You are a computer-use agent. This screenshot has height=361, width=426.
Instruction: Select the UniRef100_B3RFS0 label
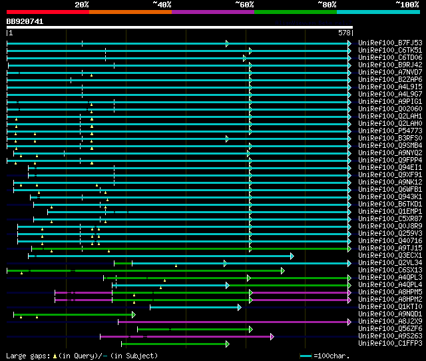(390, 139)
